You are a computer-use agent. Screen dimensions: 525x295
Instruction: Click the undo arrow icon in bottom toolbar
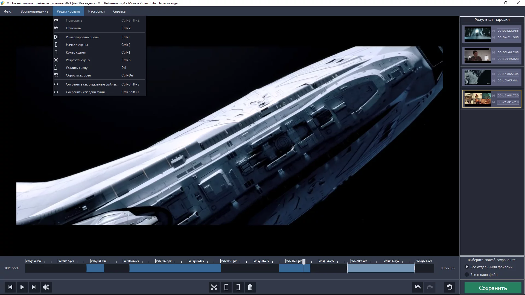(418, 287)
